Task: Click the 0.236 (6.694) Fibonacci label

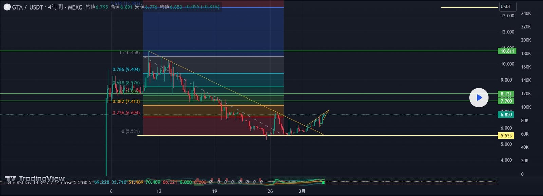Action: 126,113
